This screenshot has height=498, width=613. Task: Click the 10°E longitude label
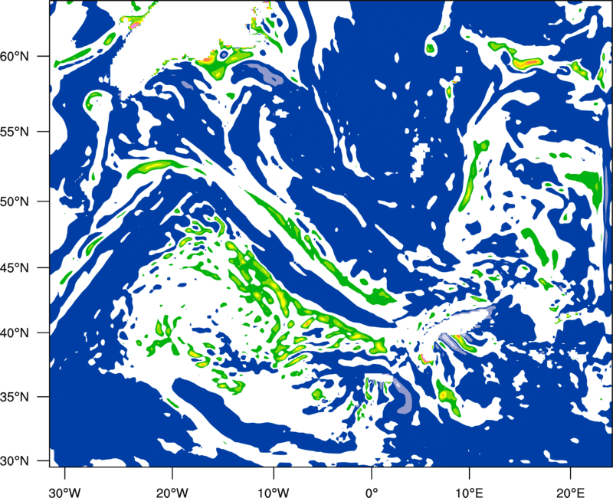469,492
